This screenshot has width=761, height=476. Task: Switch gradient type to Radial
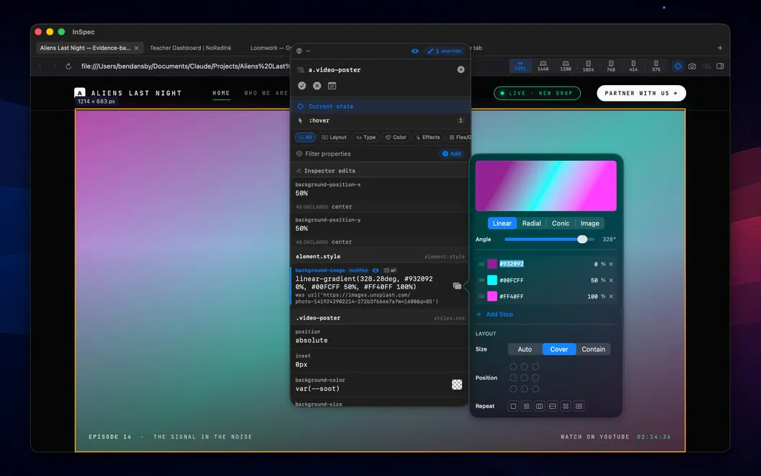(531, 224)
